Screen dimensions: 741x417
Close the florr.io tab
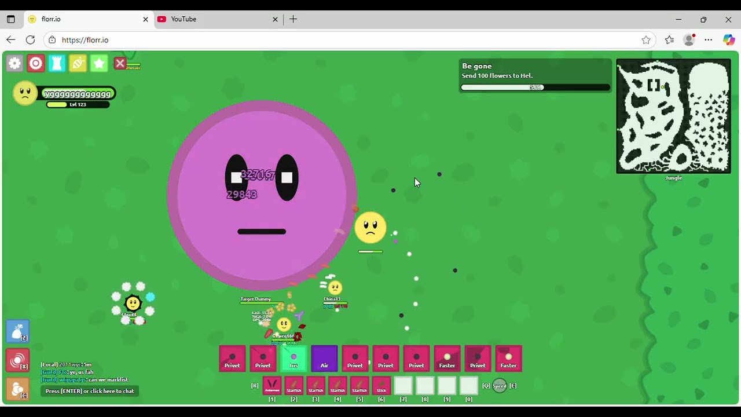point(146,19)
